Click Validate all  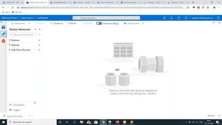[57, 23]
